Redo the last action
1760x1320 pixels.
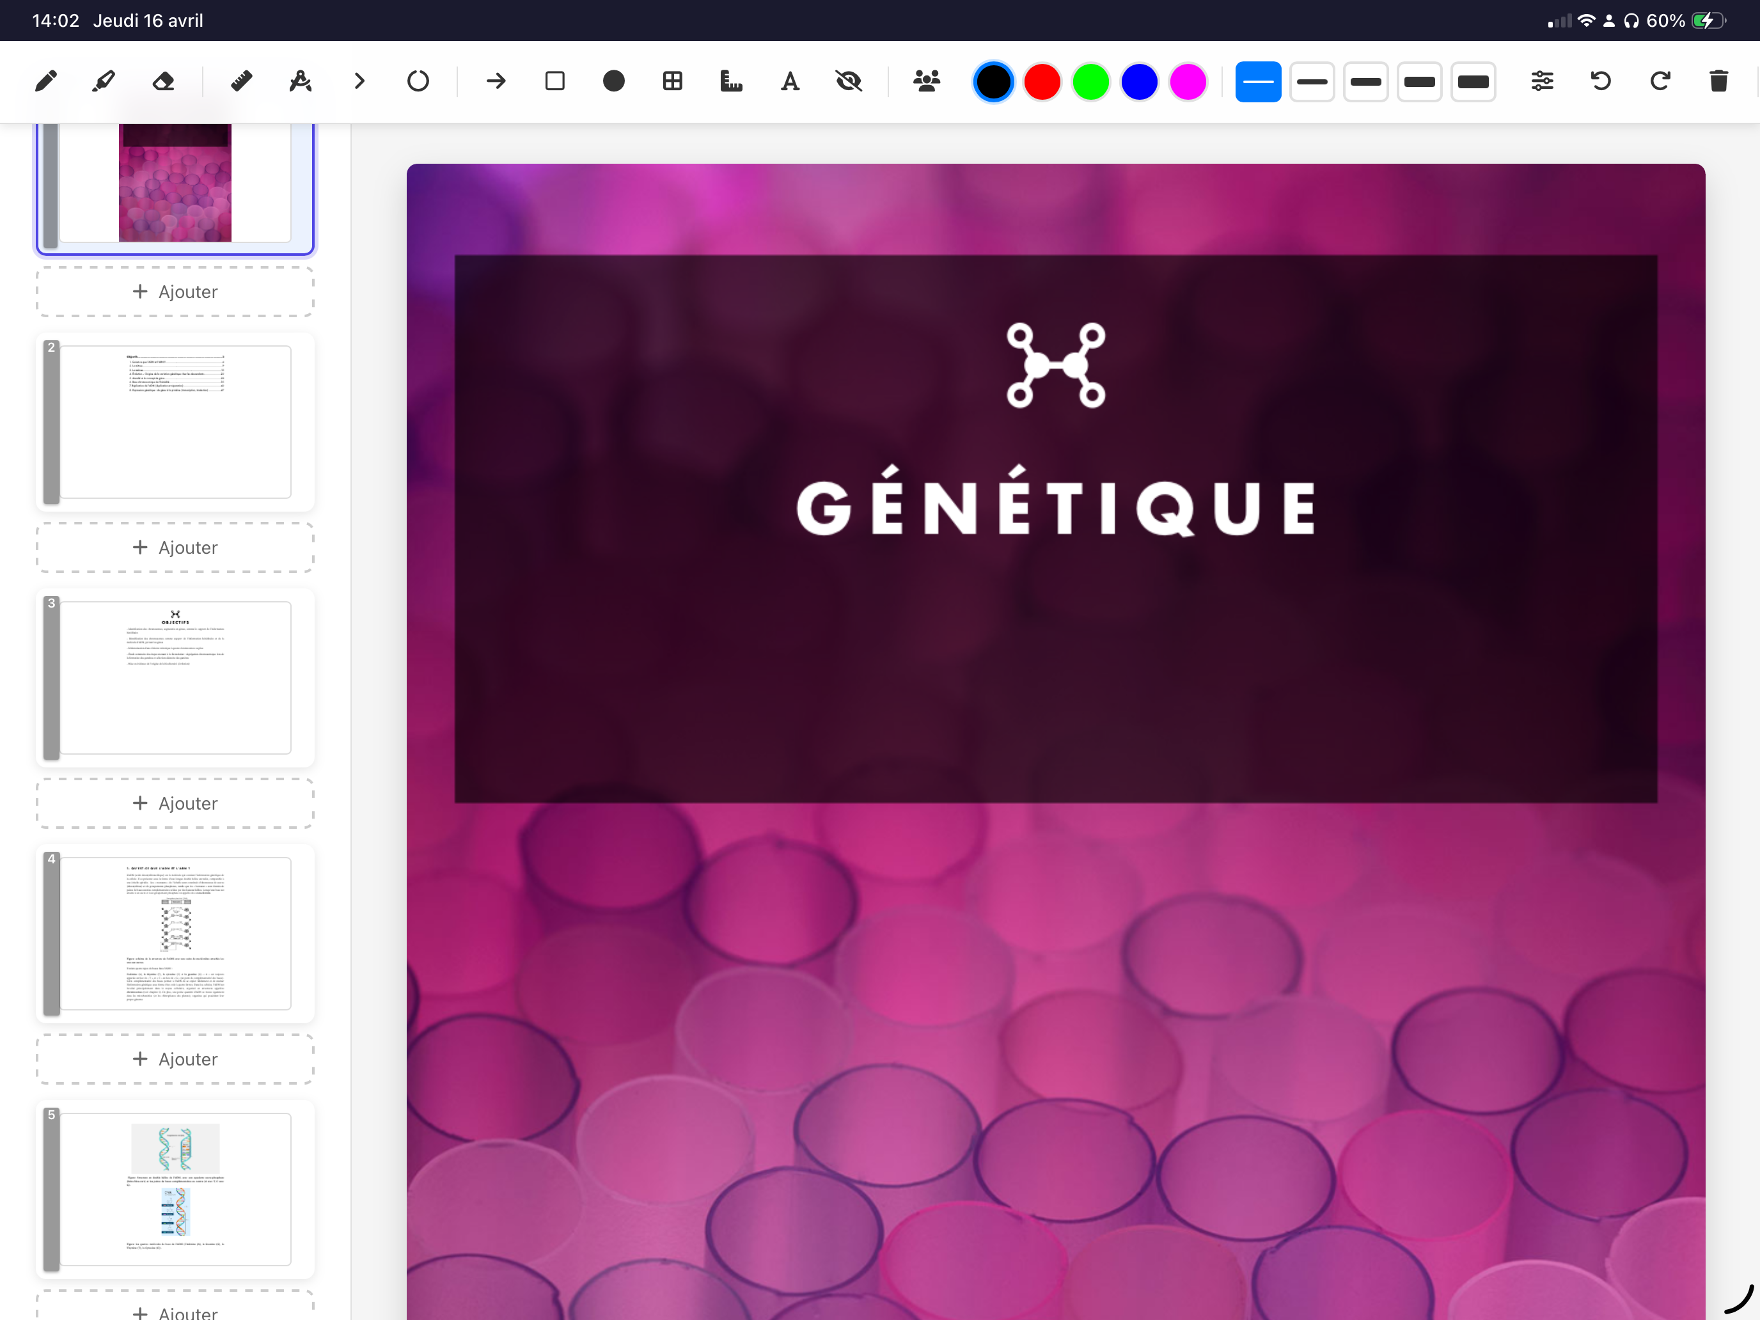tap(1660, 81)
